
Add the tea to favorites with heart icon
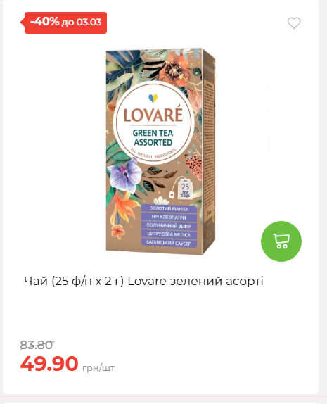click(294, 23)
